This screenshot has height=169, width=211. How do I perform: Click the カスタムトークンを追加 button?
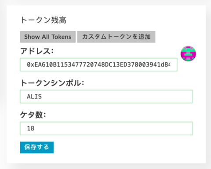[x=116, y=37]
